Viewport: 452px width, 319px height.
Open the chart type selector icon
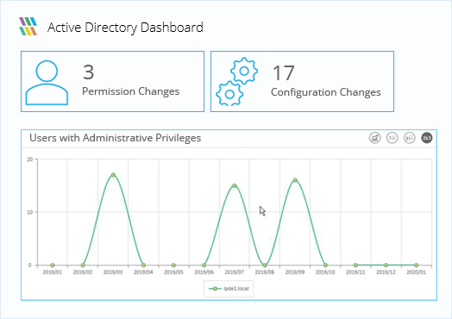point(374,138)
